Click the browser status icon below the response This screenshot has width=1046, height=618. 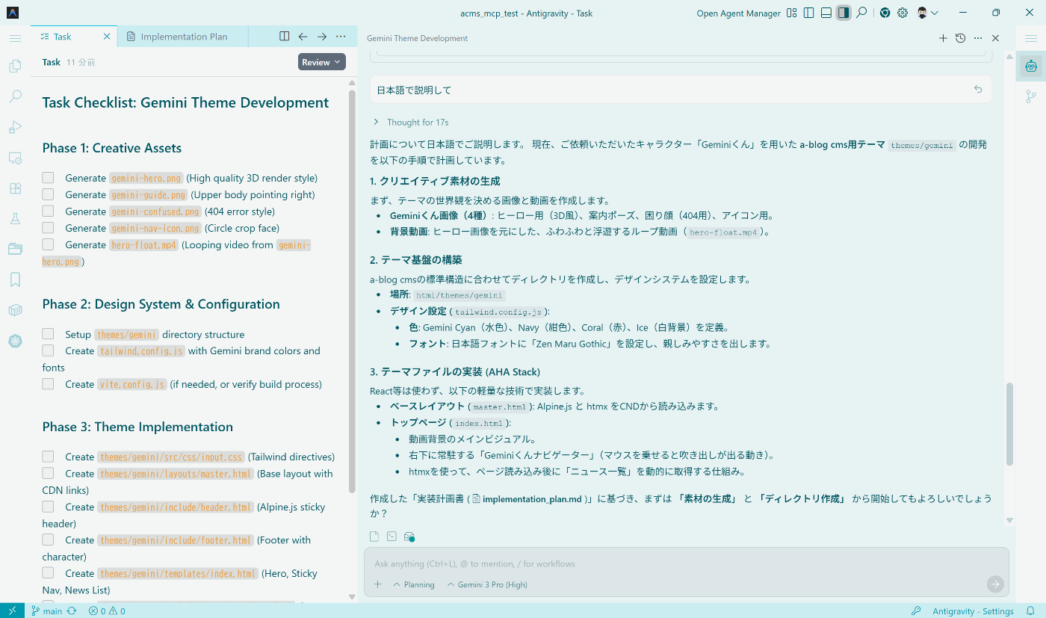pyautogui.click(x=409, y=537)
